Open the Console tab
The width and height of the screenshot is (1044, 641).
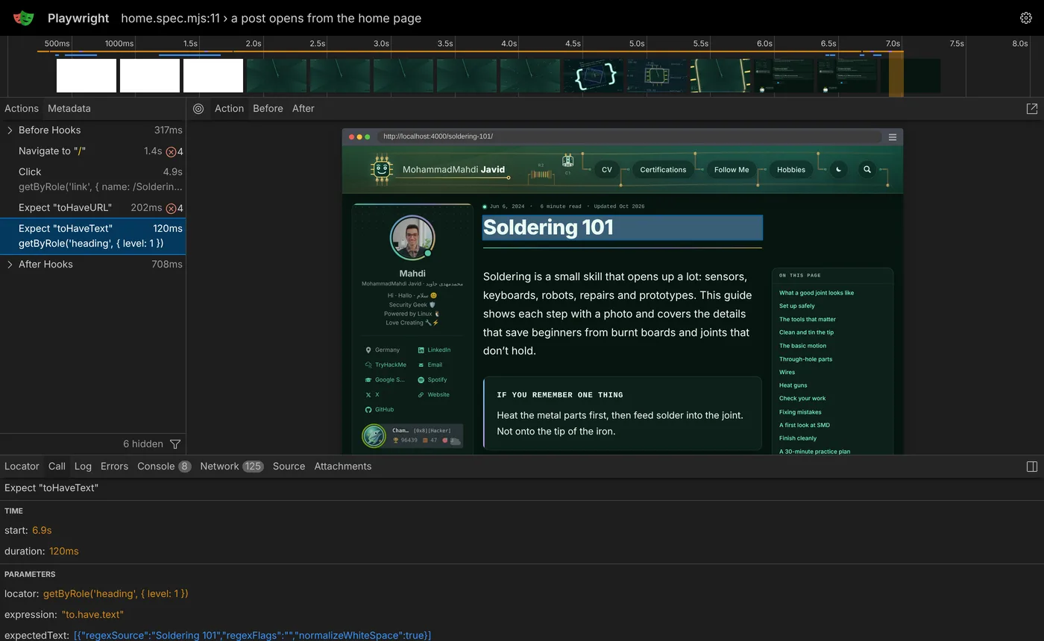coord(164,467)
